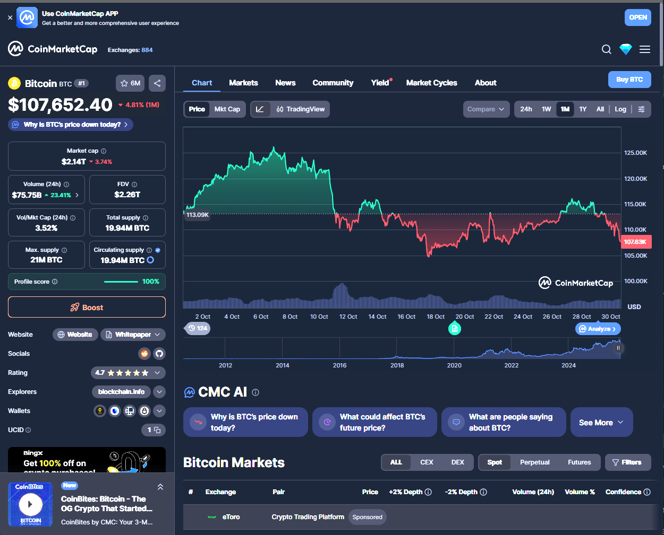
Task: Open the GitHub social icon
Action: click(159, 354)
